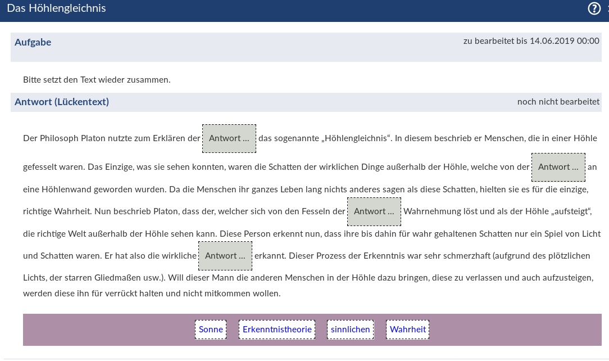Viewport: 609px width, 361px height.
Task: Click the instruction 'Bitte setzt den Text wieder zusammen'
Action: 97,80
